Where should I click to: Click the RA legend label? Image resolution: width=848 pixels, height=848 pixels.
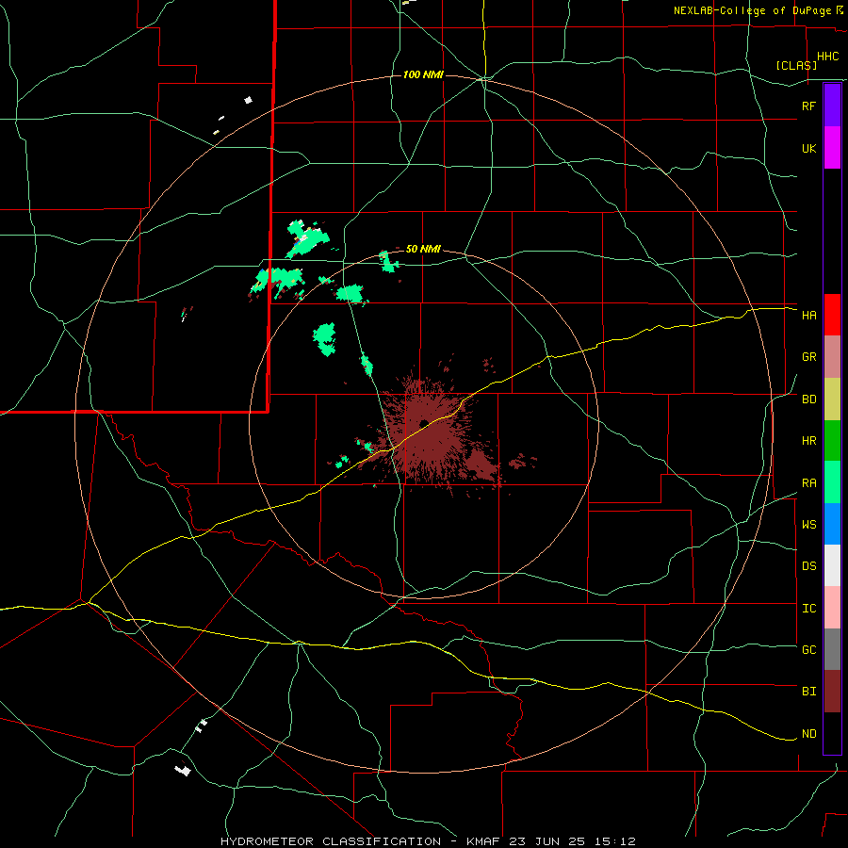click(x=809, y=483)
